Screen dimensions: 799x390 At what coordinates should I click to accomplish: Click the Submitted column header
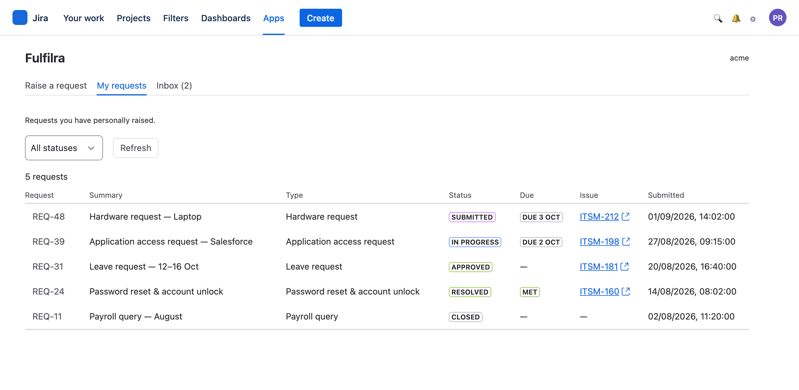pyautogui.click(x=666, y=195)
